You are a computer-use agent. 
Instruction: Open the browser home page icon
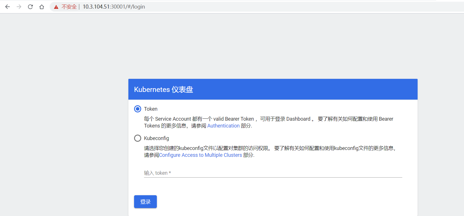click(x=42, y=7)
